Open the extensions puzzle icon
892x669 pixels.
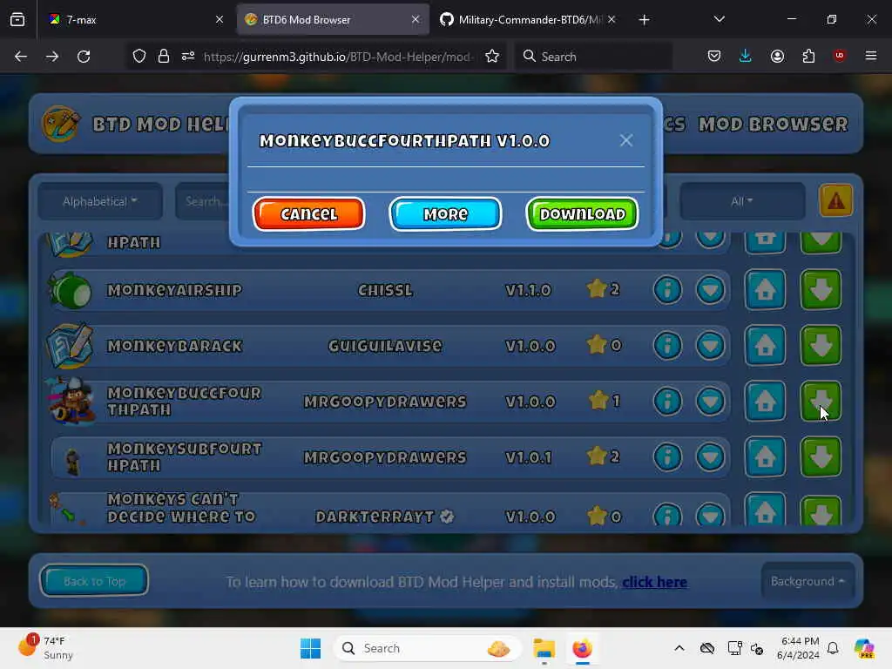[808, 56]
